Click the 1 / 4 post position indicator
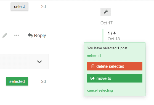The image size is (154, 105). (112, 33)
